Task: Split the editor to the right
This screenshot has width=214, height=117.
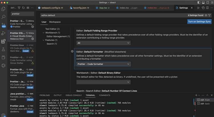Action: 207,8
